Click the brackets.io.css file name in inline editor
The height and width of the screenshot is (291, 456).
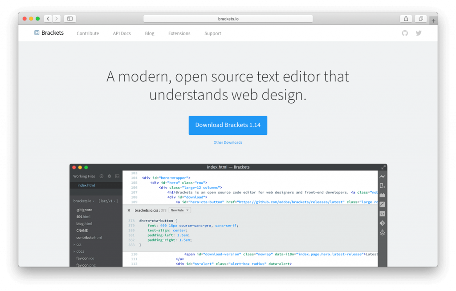[147, 210]
